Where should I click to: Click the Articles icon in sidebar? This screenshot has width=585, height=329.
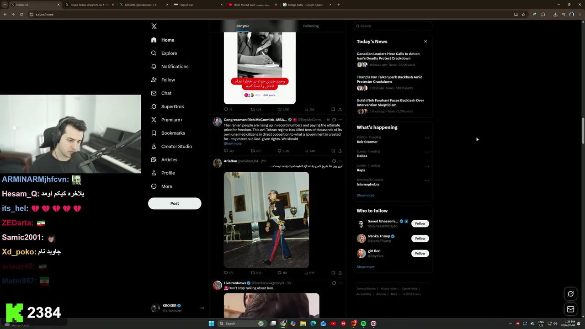click(154, 159)
